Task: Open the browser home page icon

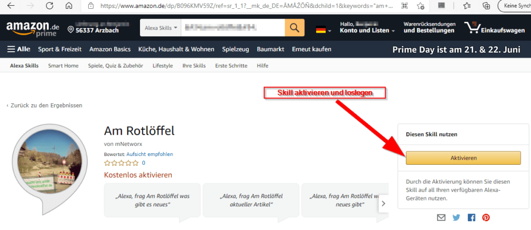Action: click(x=69, y=6)
